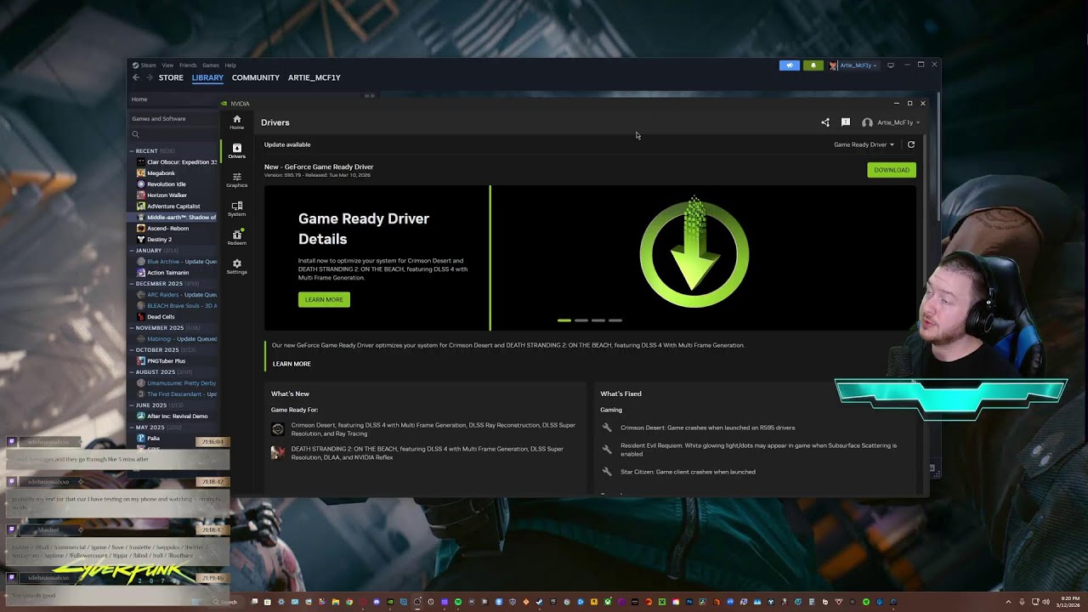Image resolution: width=1088 pixels, height=612 pixels.
Task: Collapse the AUGUST 2025 library group
Action: pos(132,372)
